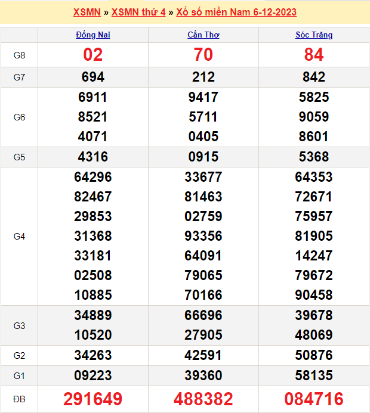Viewport: 370px width, 413px height.
Task: Click the G8 result 84
Action: 314,55
